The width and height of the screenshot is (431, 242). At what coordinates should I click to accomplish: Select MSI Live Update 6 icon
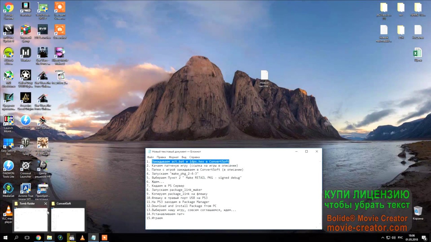[8, 33]
